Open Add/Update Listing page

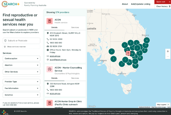tap(141, 4)
